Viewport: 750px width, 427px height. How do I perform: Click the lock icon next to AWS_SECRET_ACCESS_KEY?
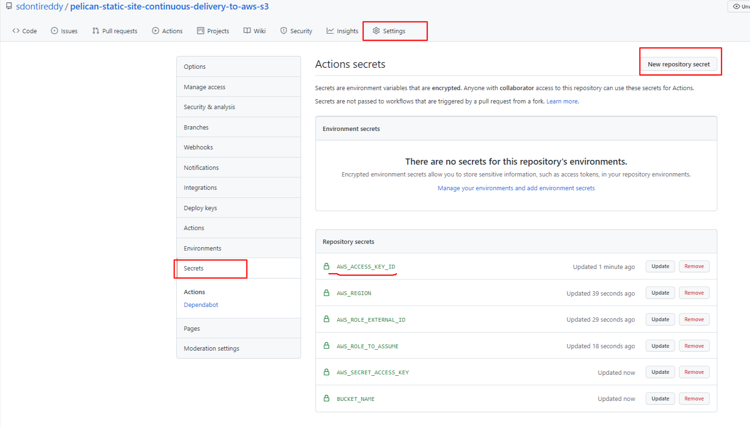click(327, 372)
